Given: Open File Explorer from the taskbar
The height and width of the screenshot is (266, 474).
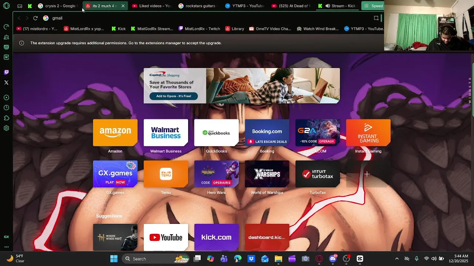Looking at the screenshot, I should pyautogui.click(x=278, y=259).
